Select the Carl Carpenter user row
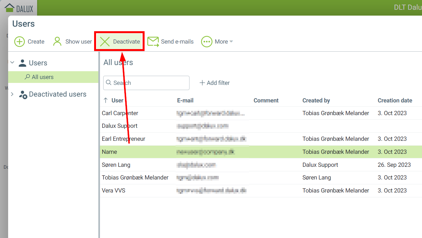This screenshot has height=238, width=422. (x=120, y=113)
